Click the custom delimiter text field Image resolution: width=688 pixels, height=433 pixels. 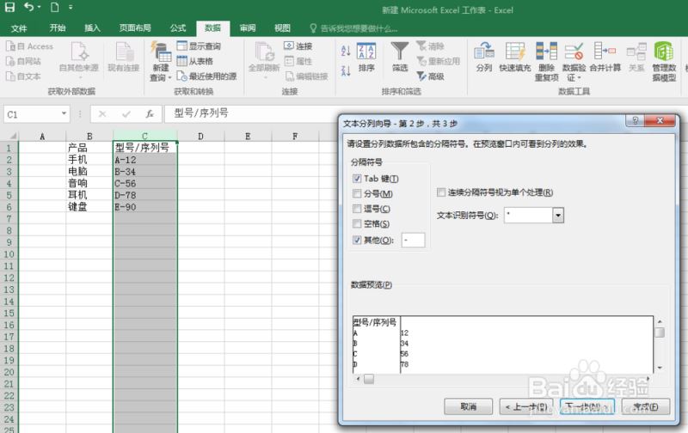(413, 241)
